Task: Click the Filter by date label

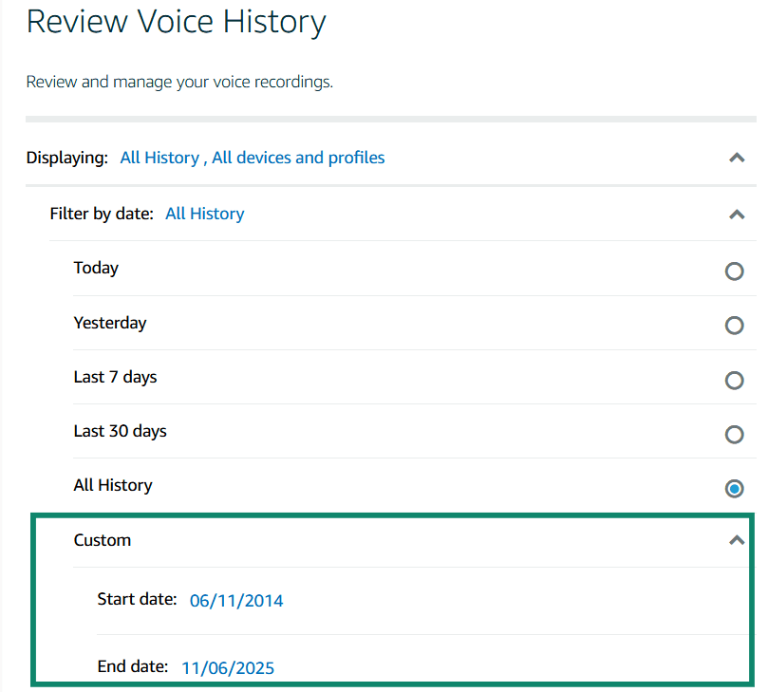Action: (x=103, y=214)
